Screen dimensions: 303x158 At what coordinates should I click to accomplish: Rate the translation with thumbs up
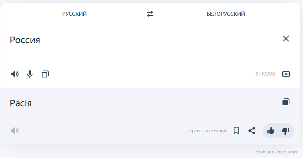pos(271,131)
